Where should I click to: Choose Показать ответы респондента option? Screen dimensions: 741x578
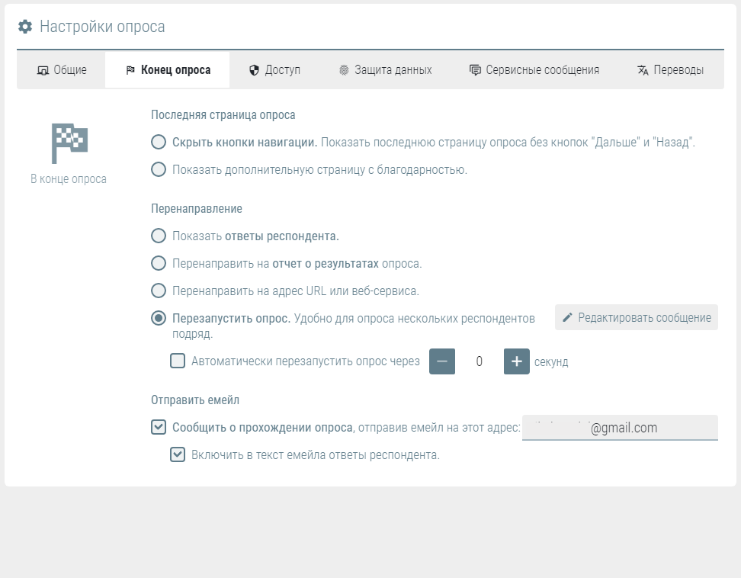[x=159, y=236]
